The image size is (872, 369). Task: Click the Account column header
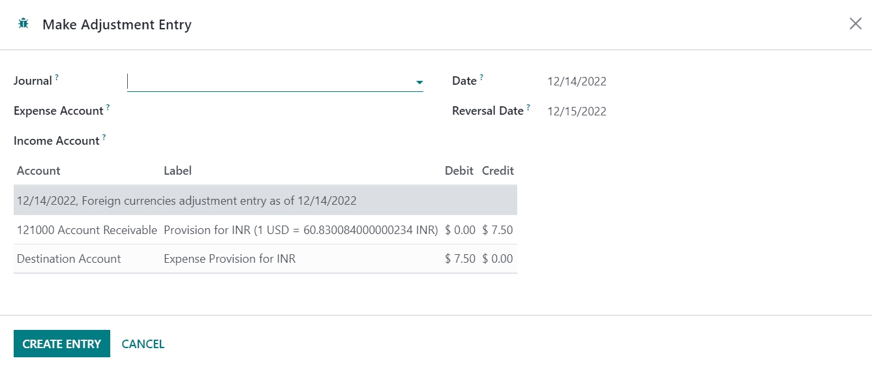[38, 171]
